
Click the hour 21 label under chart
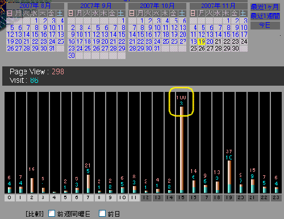253,198
